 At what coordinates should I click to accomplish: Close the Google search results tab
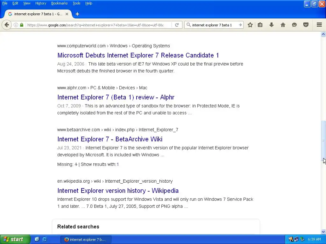pyautogui.click(x=67, y=14)
